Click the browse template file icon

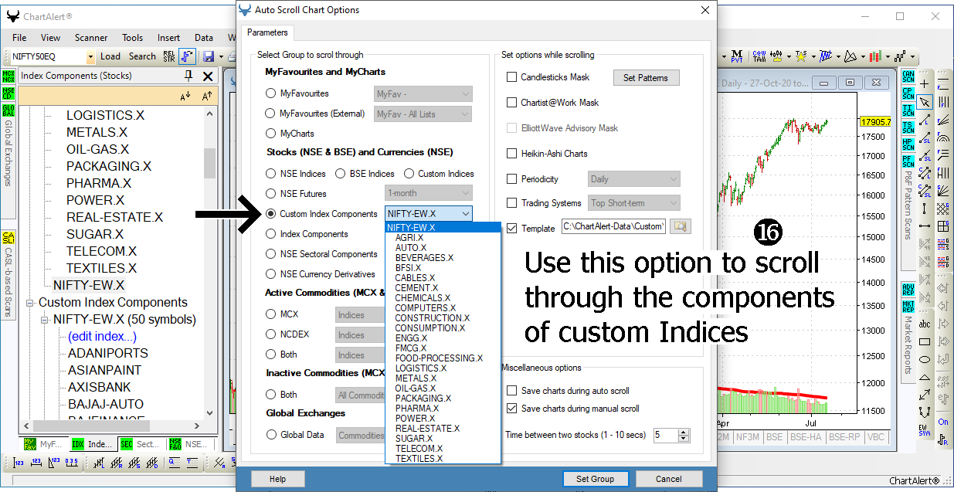click(679, 226)
